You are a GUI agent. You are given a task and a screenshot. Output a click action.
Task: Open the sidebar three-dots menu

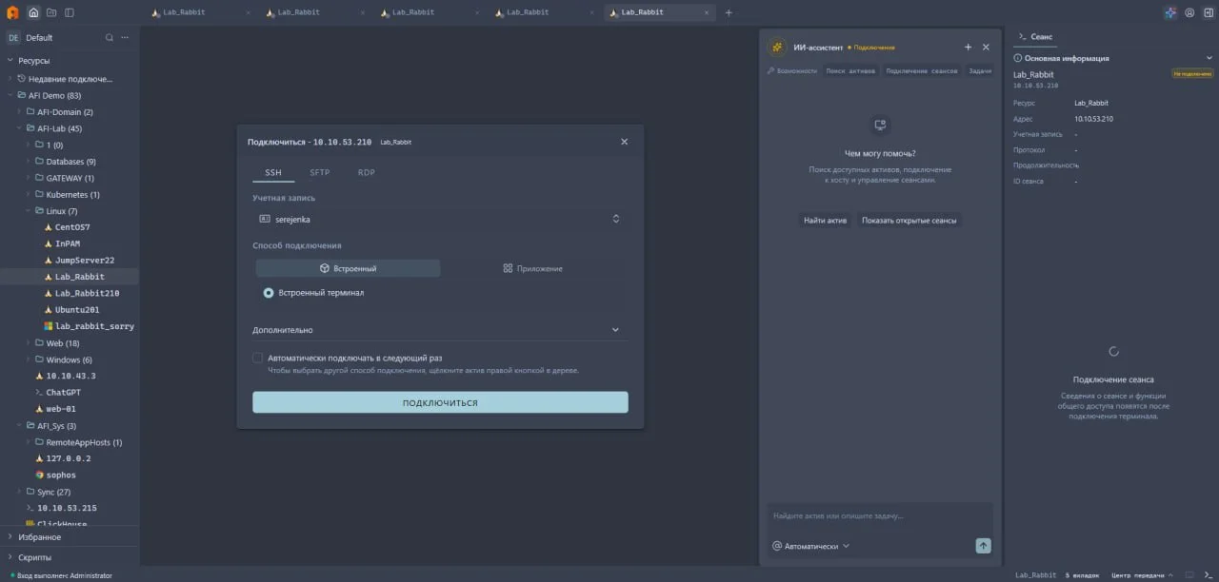click(127, 37)
